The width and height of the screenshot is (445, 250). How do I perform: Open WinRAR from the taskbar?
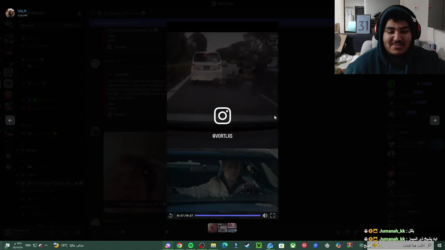click(x=350, y=245)
